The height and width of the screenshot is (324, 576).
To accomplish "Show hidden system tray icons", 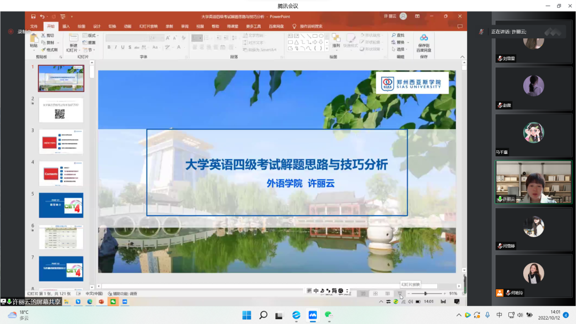I will pyautogui.click(x=459, y=315).
